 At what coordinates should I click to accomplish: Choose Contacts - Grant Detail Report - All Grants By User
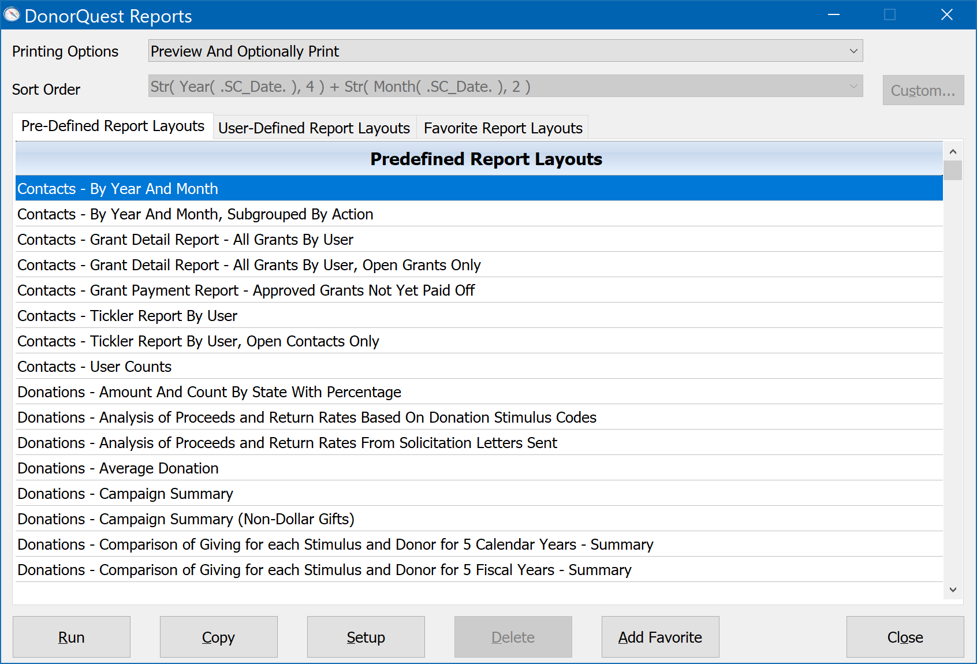[479, 239]
